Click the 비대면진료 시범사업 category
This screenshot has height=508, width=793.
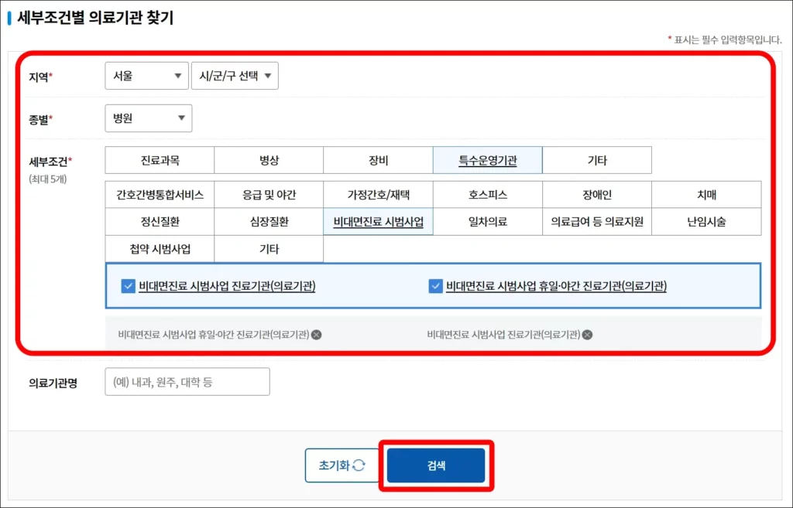tap(378, 222)
